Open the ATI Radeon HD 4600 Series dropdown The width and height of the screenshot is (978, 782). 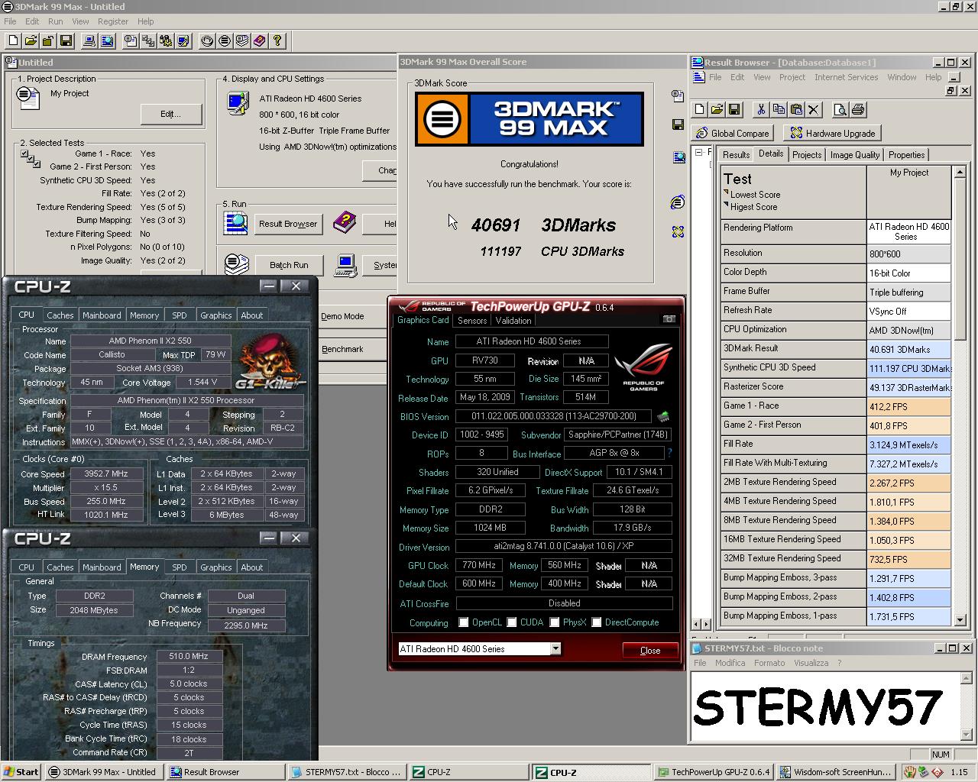click(555, 649)
